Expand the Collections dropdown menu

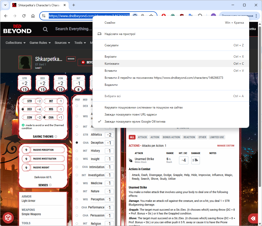tap(16, 43)
